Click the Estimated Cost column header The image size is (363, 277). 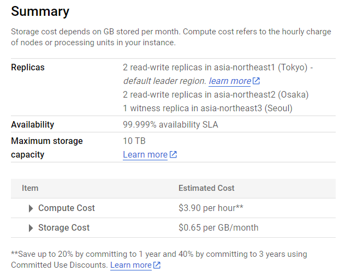(206, 188)
